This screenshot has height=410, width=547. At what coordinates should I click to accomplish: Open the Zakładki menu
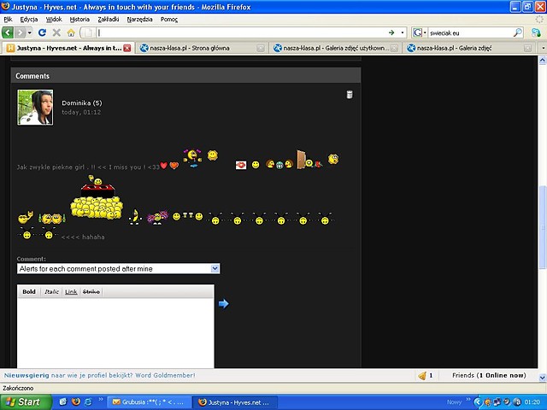coord(109,20)
